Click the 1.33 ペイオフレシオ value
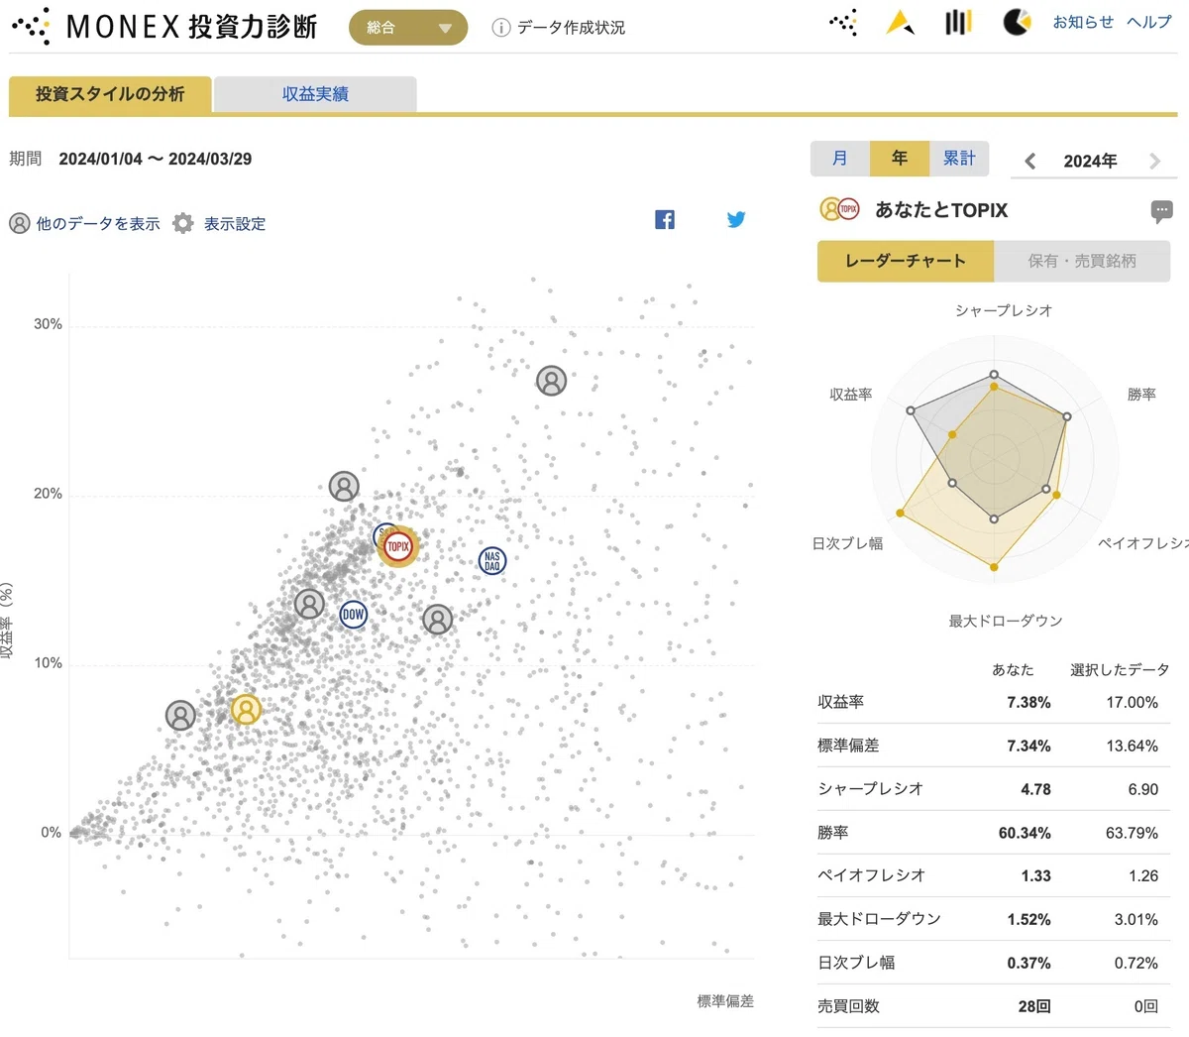The height and width of the screenshot is (1037, 1189). click(1036, 875)
